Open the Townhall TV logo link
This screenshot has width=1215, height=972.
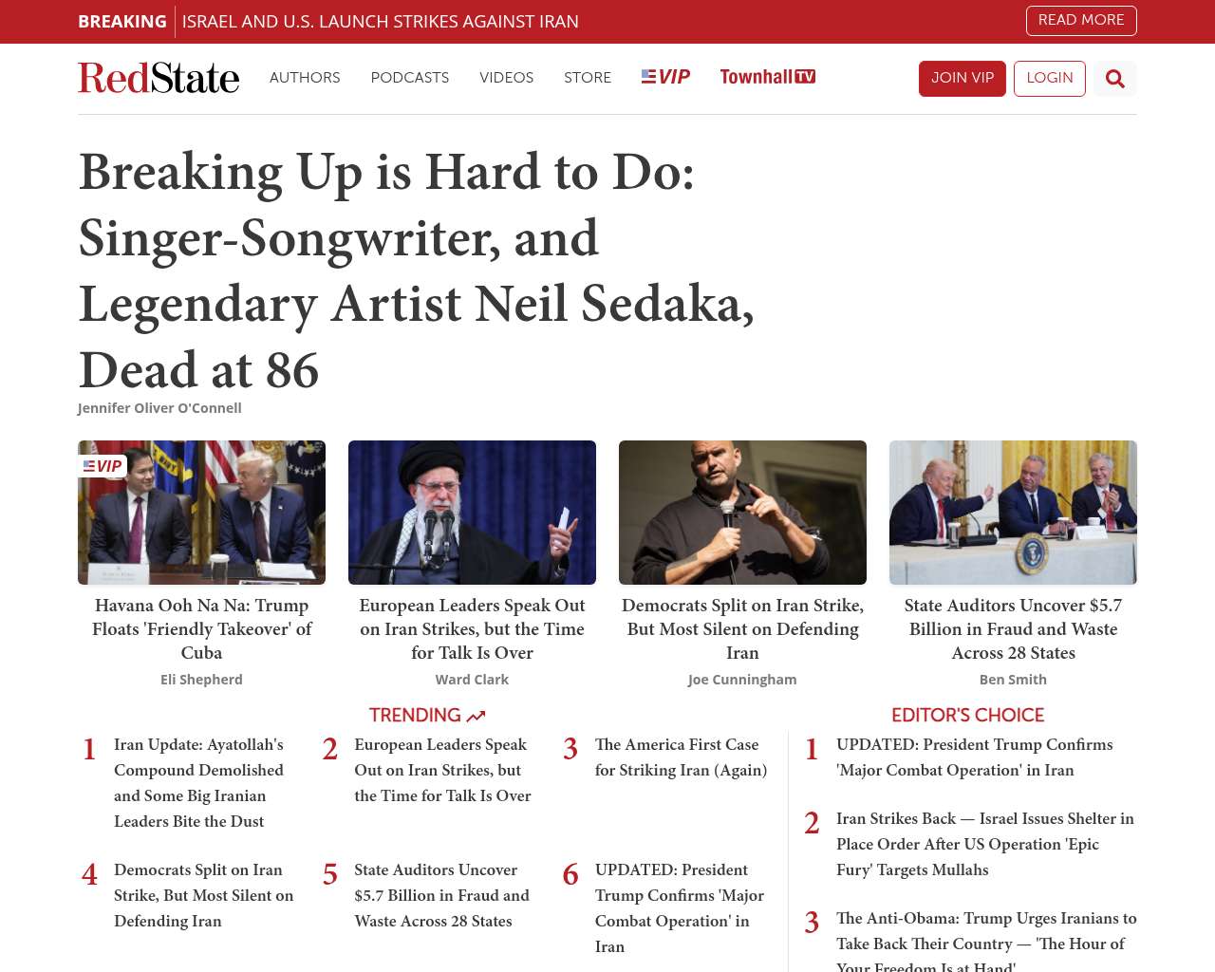tap(767, 77)
